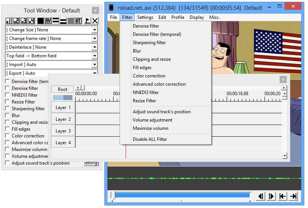This screenshot has width=308, height=208.
Task: Click the bottom-aligned double bar icon
Action: coord(63,21)
